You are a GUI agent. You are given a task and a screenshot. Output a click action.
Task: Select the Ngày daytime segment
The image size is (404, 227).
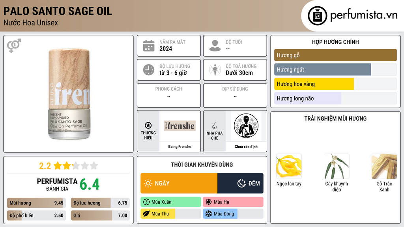click(179, 183)
